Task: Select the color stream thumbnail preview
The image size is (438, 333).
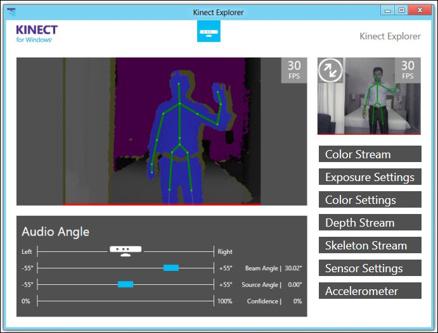Action: point(369,96)
